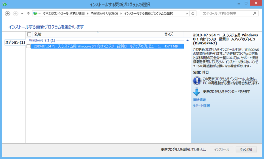Click the blue download arrow icon

196,92
